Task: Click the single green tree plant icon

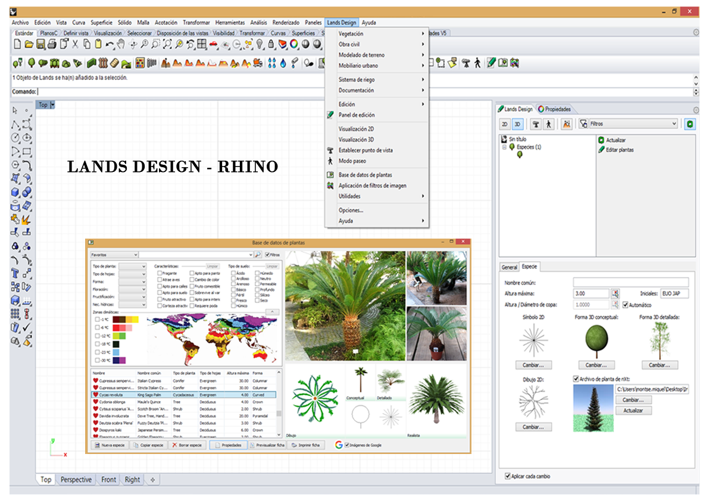Action: [x=32, y=63]
